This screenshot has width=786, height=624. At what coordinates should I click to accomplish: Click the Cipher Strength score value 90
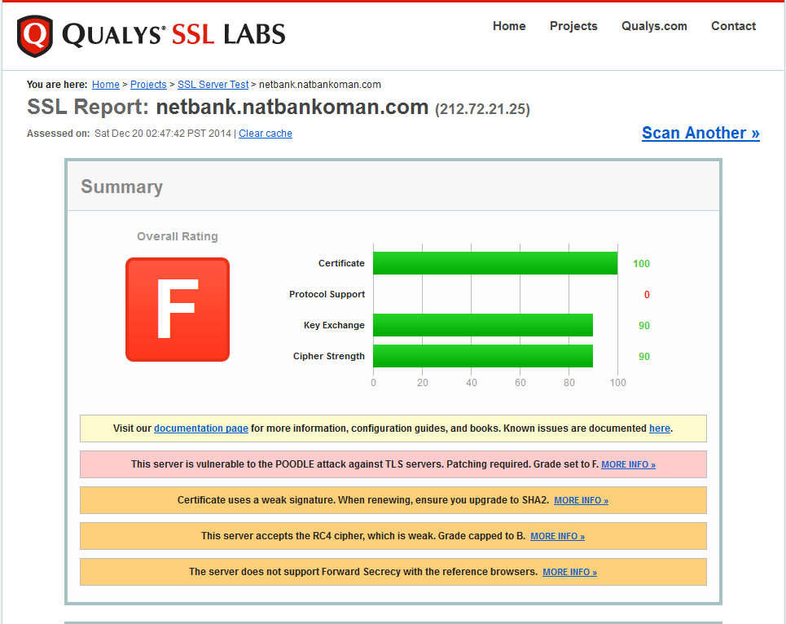click(644, 357)
